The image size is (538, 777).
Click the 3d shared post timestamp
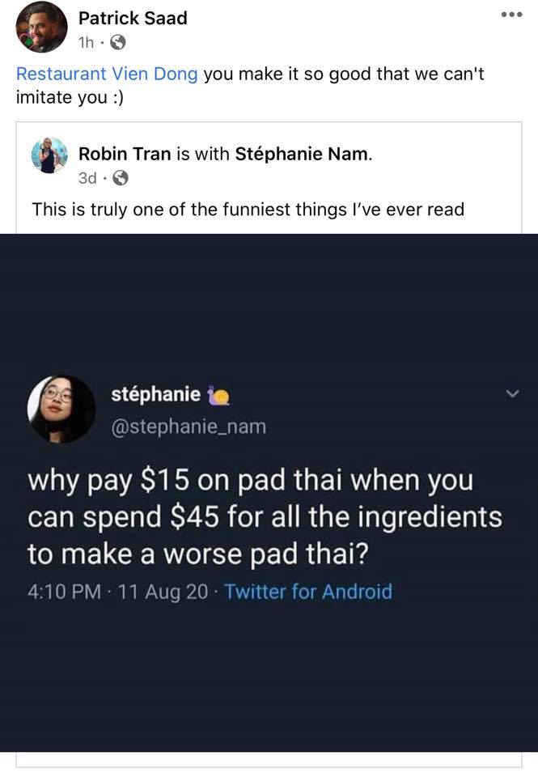[x=87, y=177]
